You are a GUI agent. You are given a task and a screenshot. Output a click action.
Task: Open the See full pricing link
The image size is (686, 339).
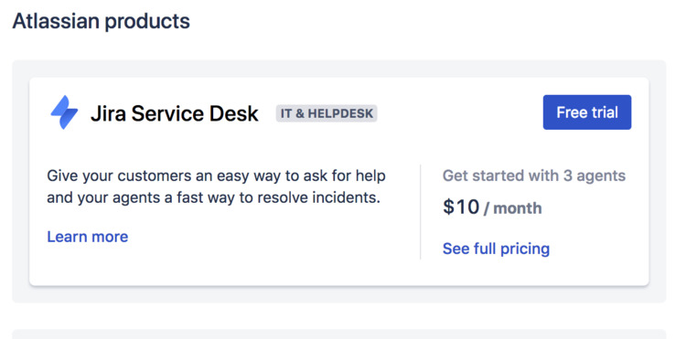tap(496, 249)
